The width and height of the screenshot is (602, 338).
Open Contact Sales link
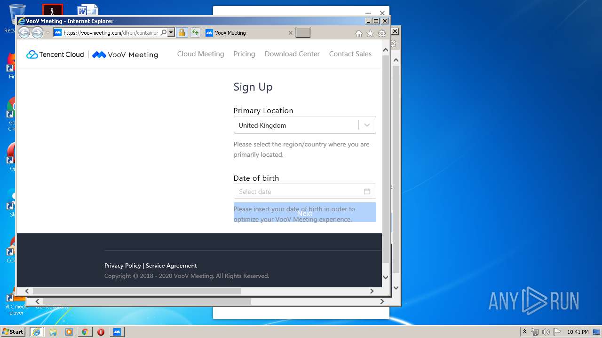pos(350,54)
